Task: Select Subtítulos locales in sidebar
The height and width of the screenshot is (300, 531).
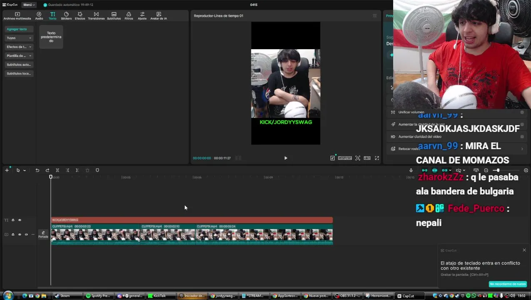Action: [19, 73]
